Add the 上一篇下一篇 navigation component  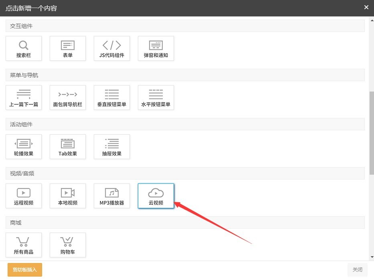[x=24, y=98]
